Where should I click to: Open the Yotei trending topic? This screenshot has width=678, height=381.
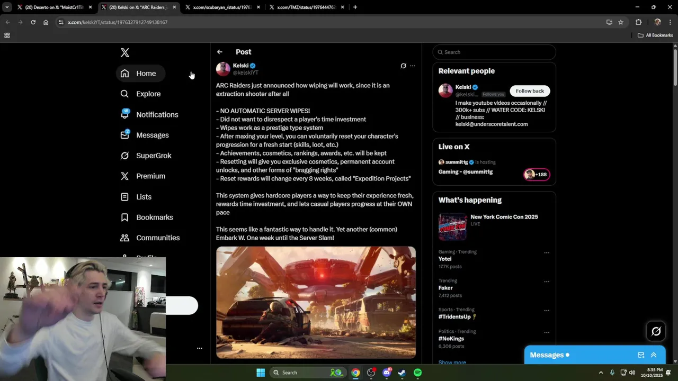pyautogui.click(x=445, y=259)
